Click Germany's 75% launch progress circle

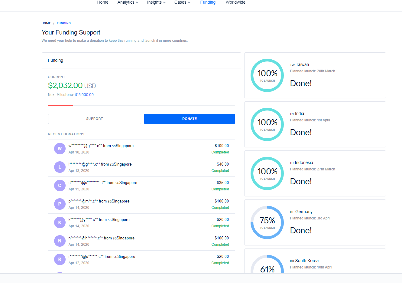[267, 222]
